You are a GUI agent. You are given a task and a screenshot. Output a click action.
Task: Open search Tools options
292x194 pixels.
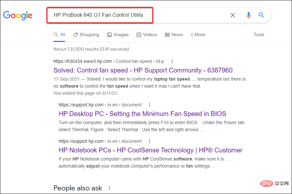(x=259, y=34)
